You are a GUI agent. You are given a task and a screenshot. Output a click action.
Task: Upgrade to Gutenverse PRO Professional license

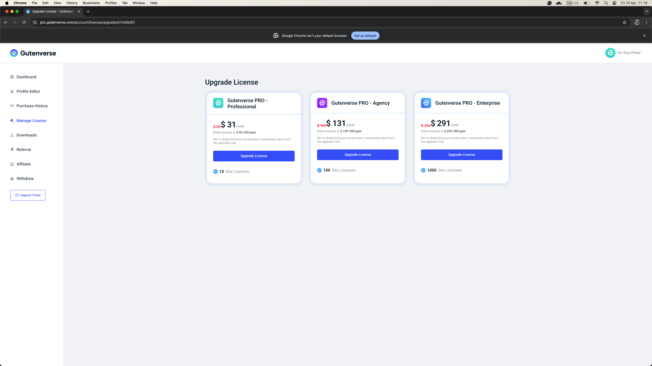254,156
